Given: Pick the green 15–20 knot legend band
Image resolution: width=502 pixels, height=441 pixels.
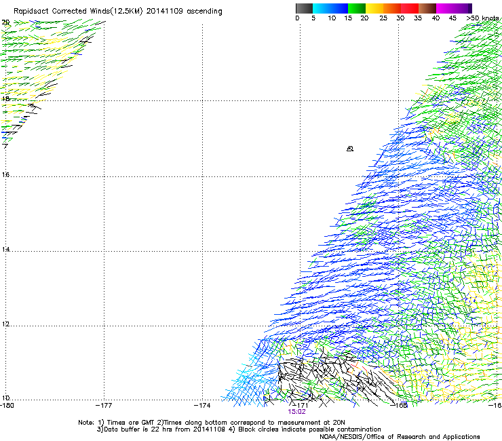Looking at the screenshot, I should 357,8.
